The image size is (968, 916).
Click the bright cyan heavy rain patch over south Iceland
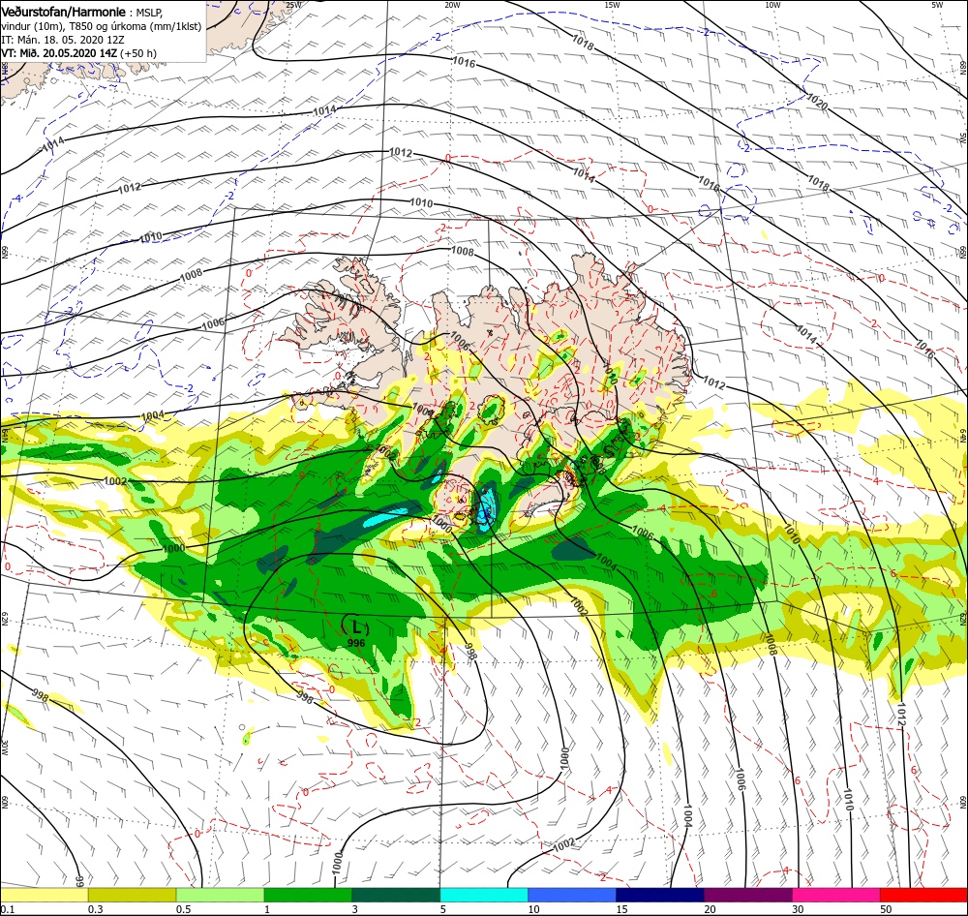click(486, 507)
